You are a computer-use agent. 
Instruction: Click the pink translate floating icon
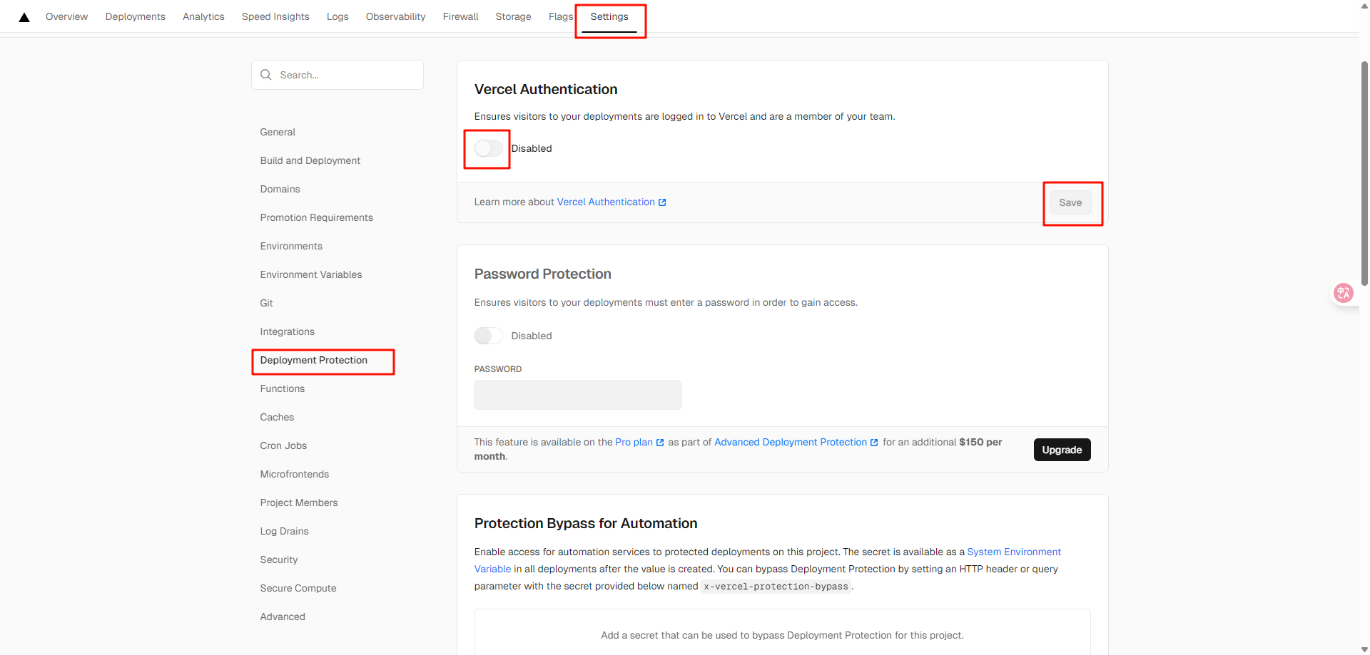click(x=1344, y=293)
